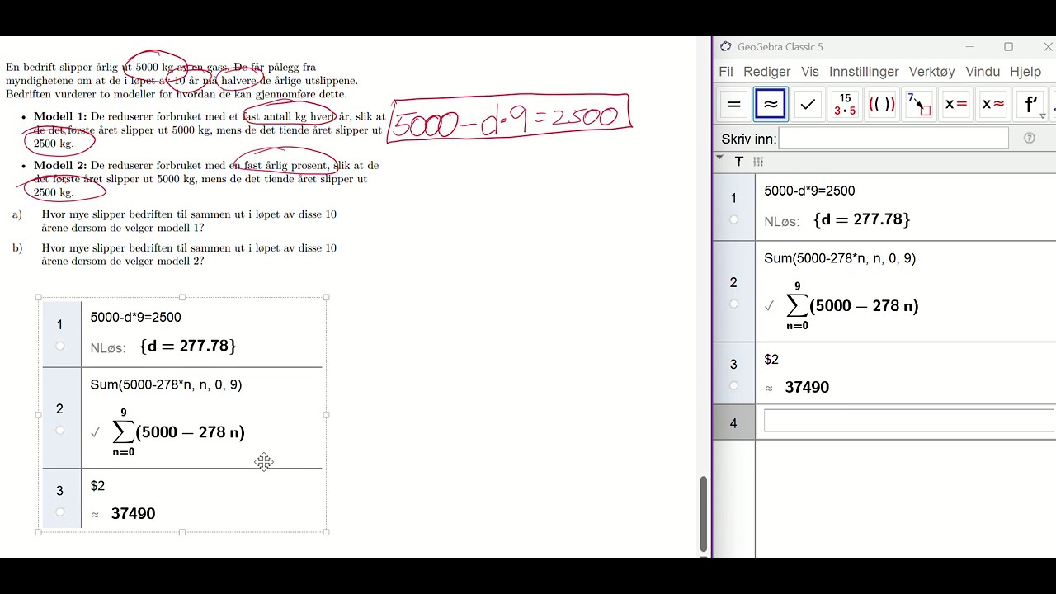1056x594 pixels.
Task: Open the Derivative tool's dropdown arrow
Action: (1043, 116)
